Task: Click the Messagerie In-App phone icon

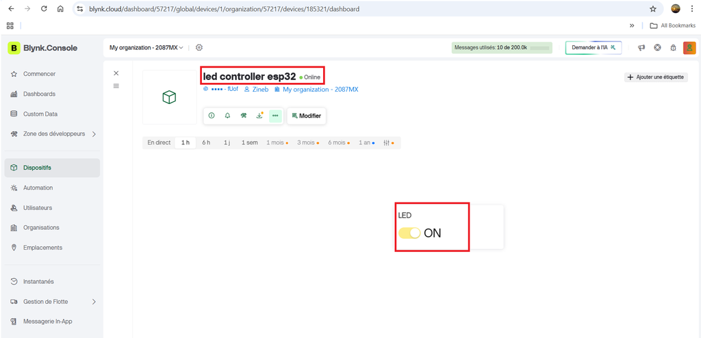Action: click(14, 322)
